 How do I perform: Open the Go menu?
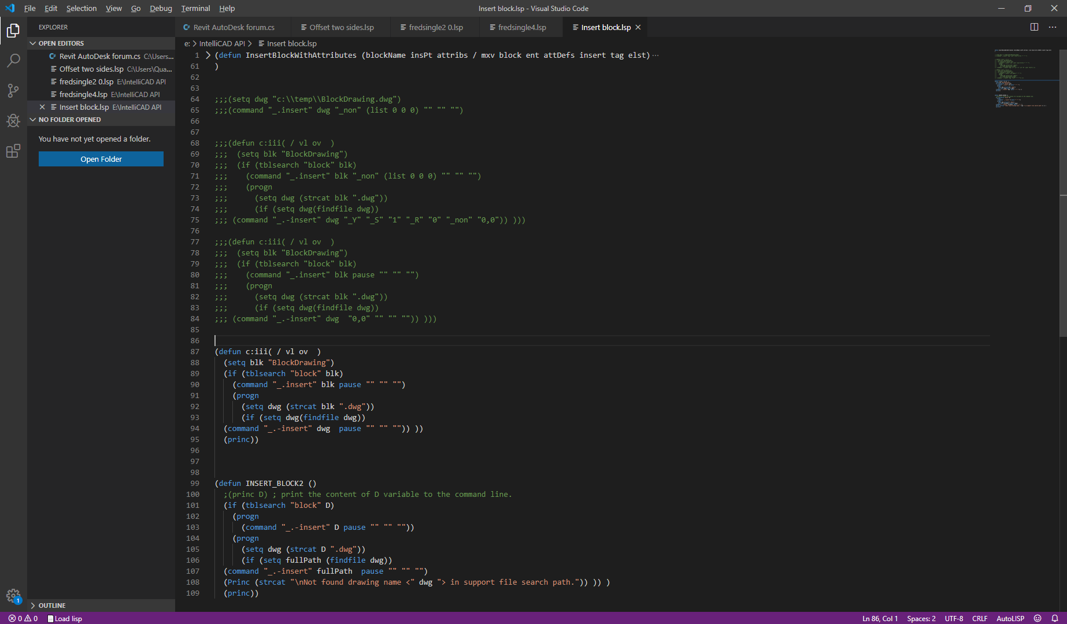click(136, 8)
